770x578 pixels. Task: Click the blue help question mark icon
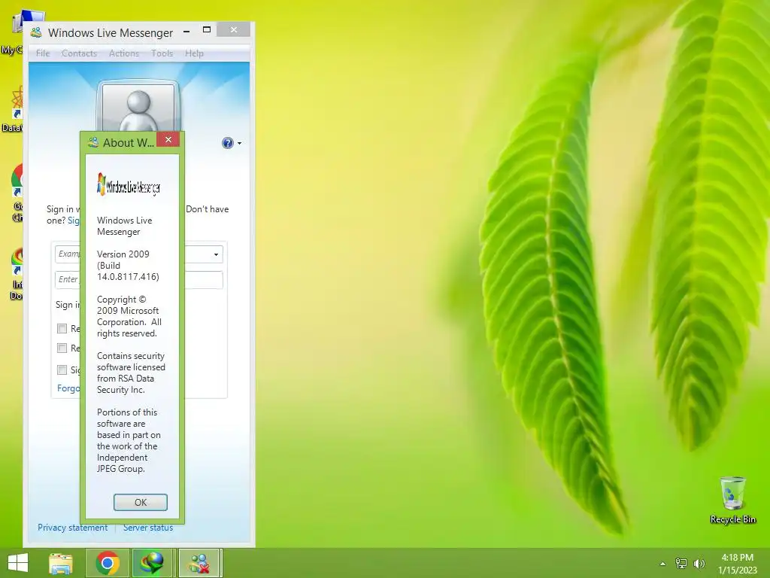click(x=227, y=143)
